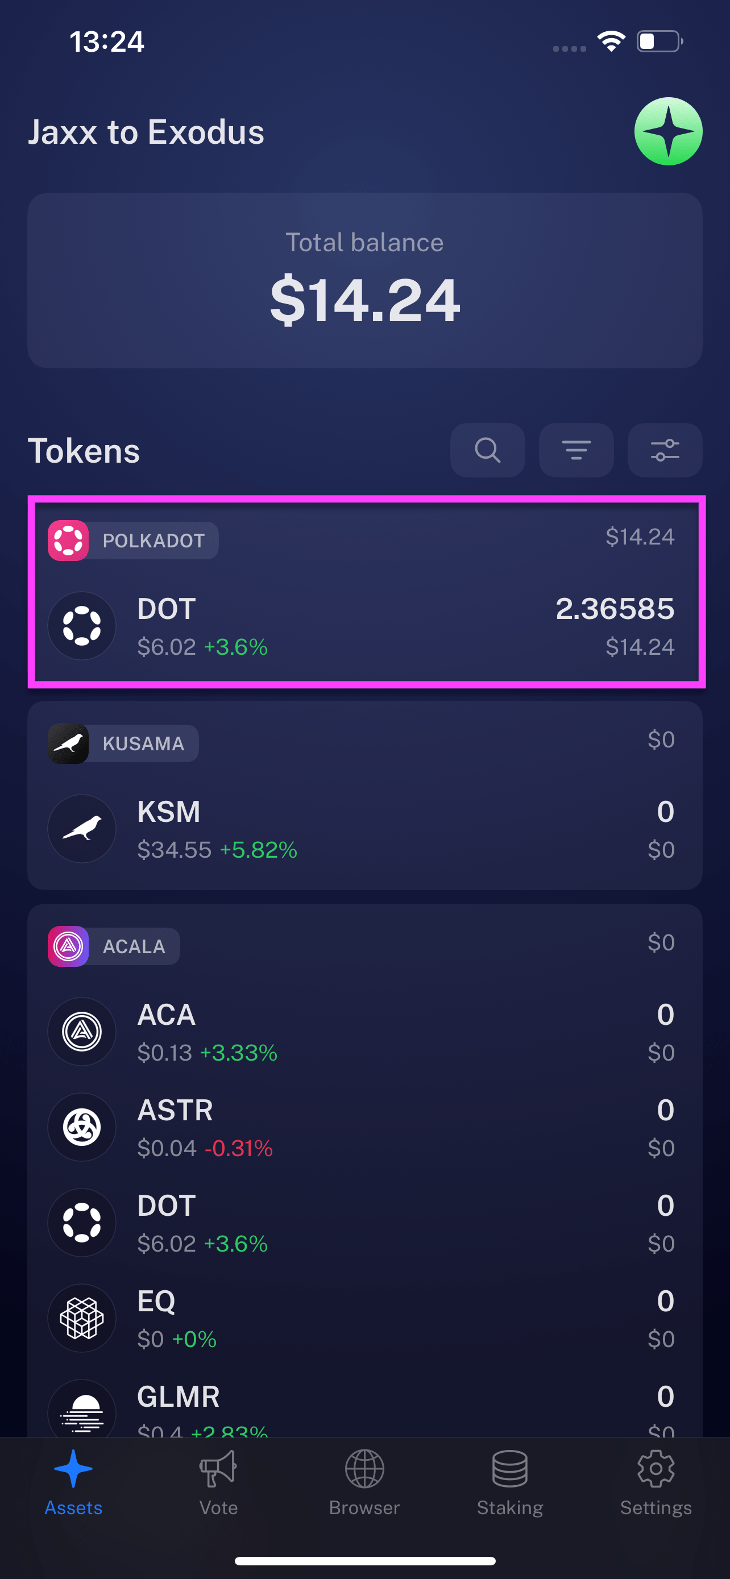730x1579 pixels.
Task: Open the Polkadot DOT token with 2.36585 balance
Action: [x=364, y=626]
